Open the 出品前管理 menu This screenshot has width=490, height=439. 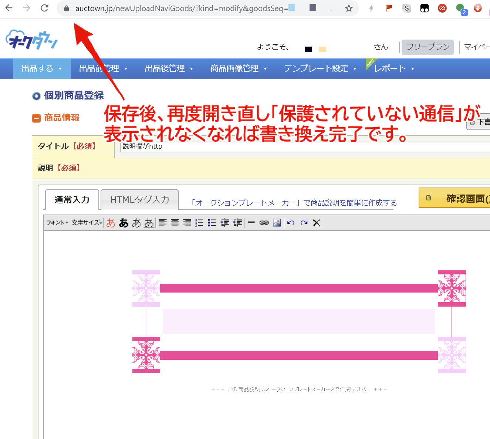pos(103,68)
